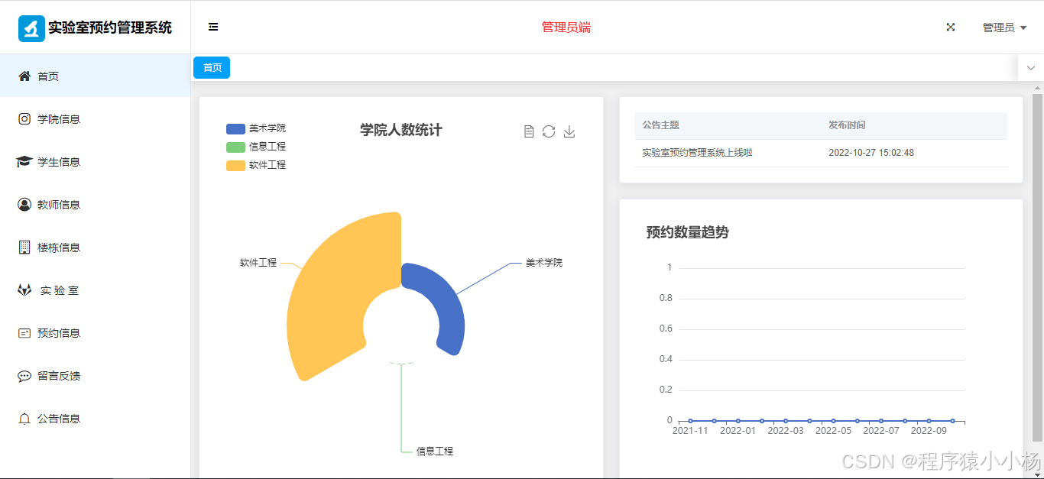Image resolution: width=1044 pixels, height=479 pixels.
Task: Open 学院信息 menu item
Action: pos(95,118)
